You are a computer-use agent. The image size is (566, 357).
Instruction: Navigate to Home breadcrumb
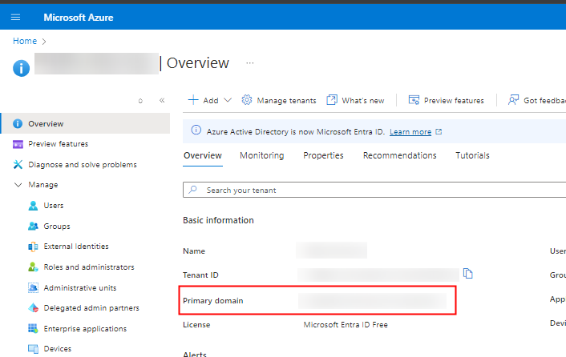(24, 41)
